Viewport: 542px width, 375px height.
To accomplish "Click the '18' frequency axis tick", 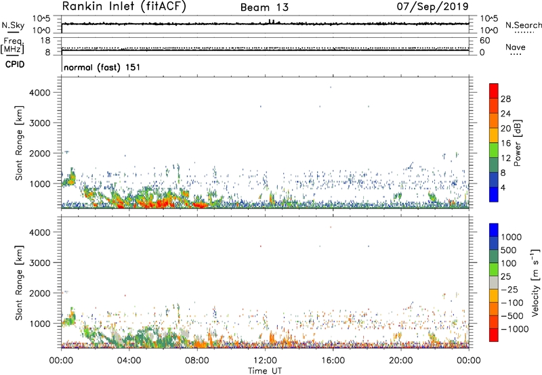I will point(45,41).
